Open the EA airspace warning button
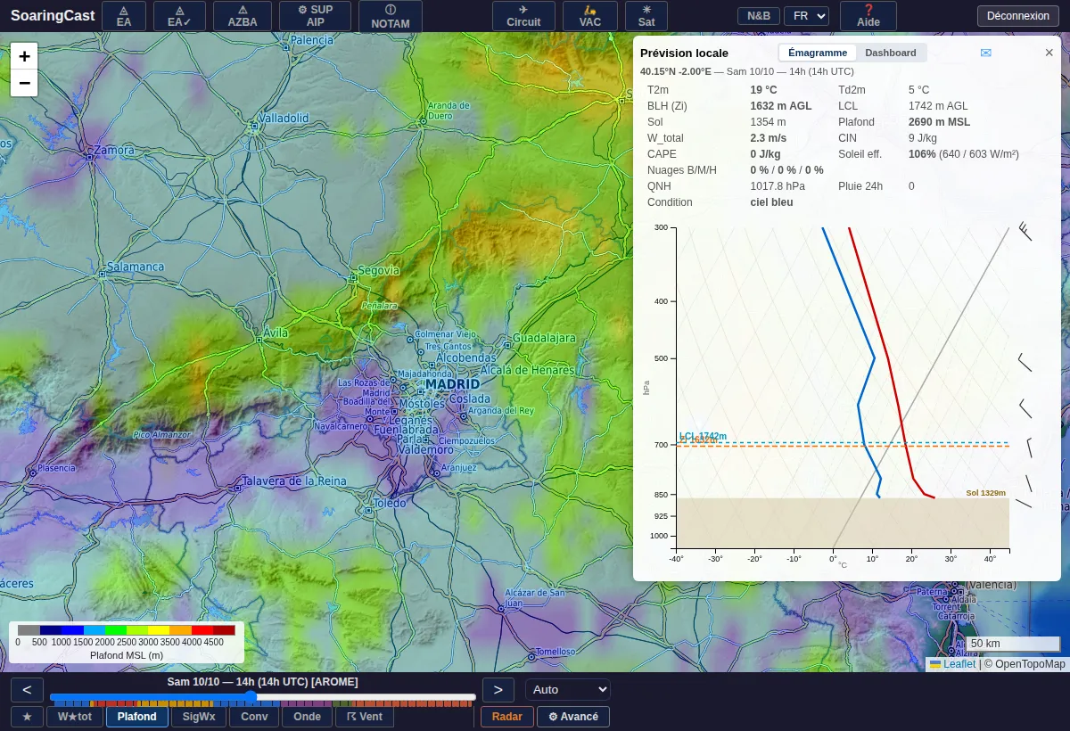Viewport: 1070px width, 731px height. click(124, 16)
